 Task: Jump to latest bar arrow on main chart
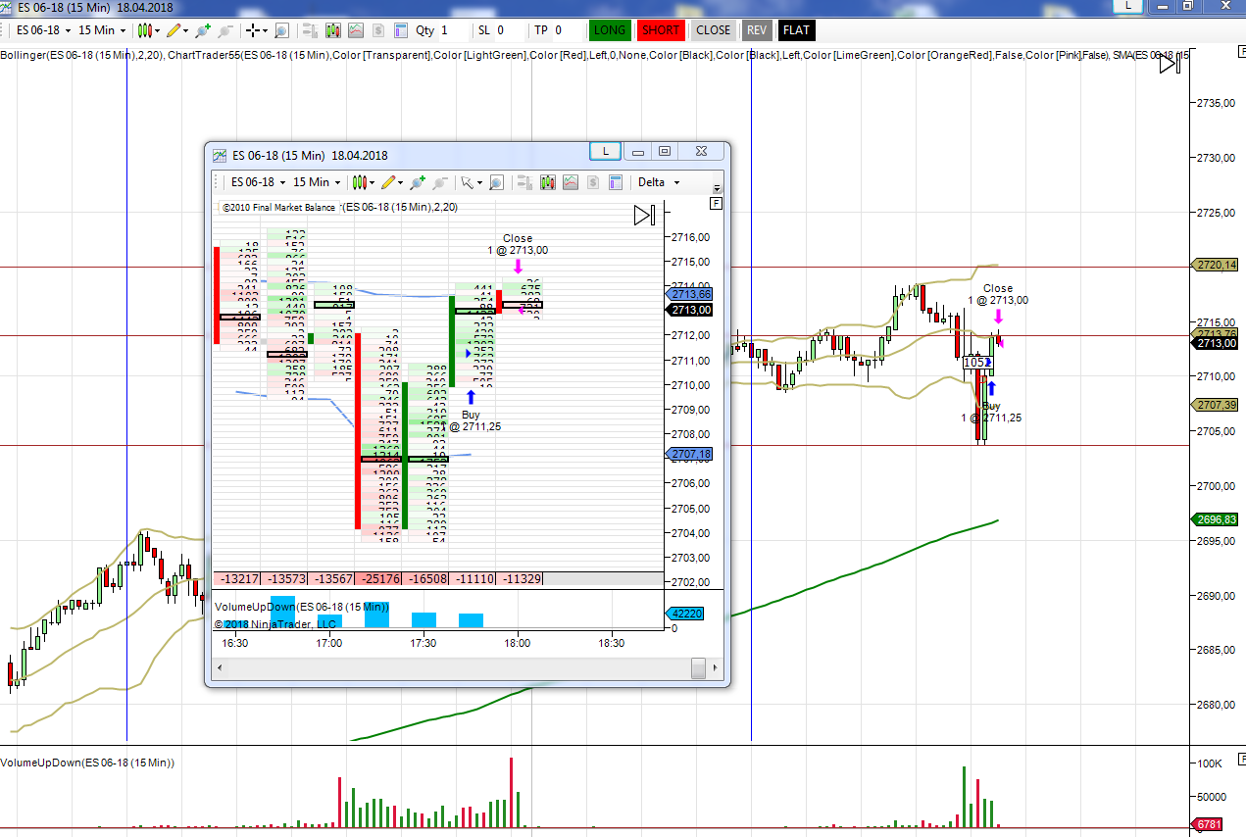click(x=1170, y=64)
